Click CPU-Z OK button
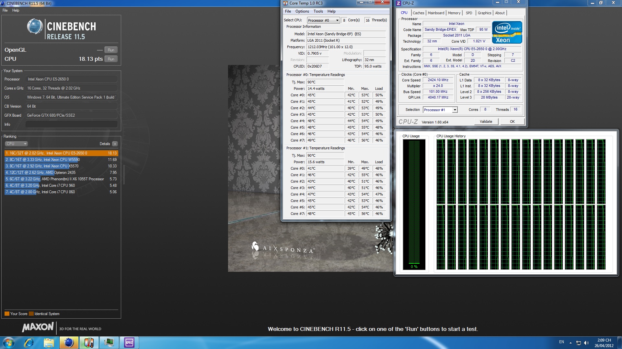The width and height of the screenshot is (622, 349). pos(512,122)
